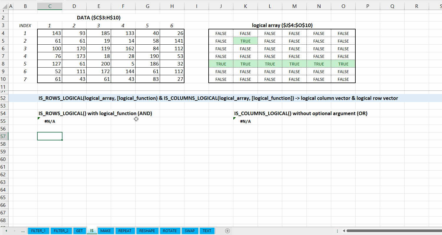Switch to the REPEAT sheet tab
Image resolution: width=442 pixels, height=235 pixels.
tap(125, 231)
